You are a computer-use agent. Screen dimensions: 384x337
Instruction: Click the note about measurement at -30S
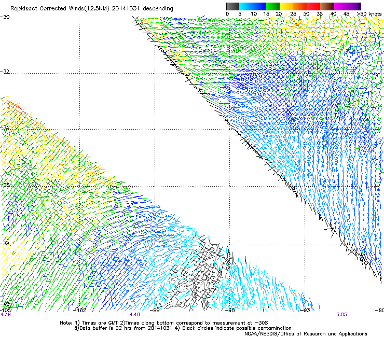(194, 323)
